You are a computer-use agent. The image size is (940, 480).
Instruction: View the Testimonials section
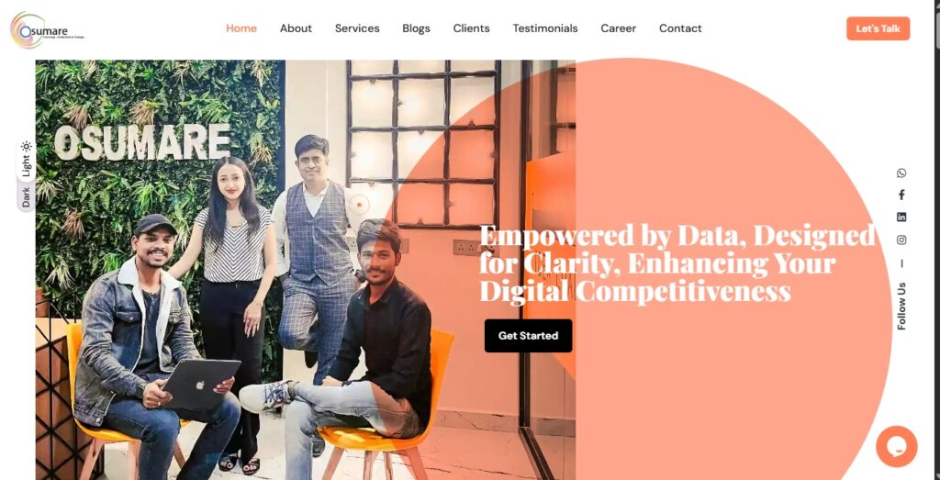pos(545,28)
